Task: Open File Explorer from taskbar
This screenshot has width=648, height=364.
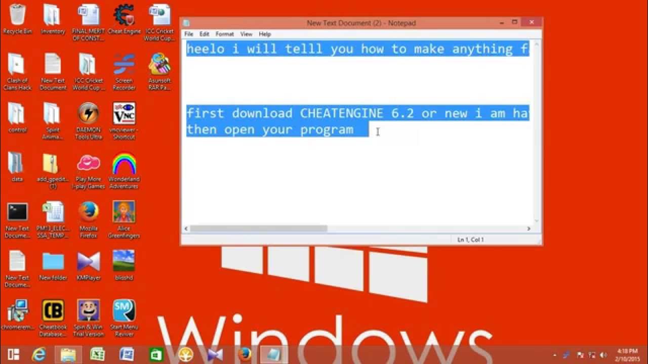Action: (x=68, y=354)
